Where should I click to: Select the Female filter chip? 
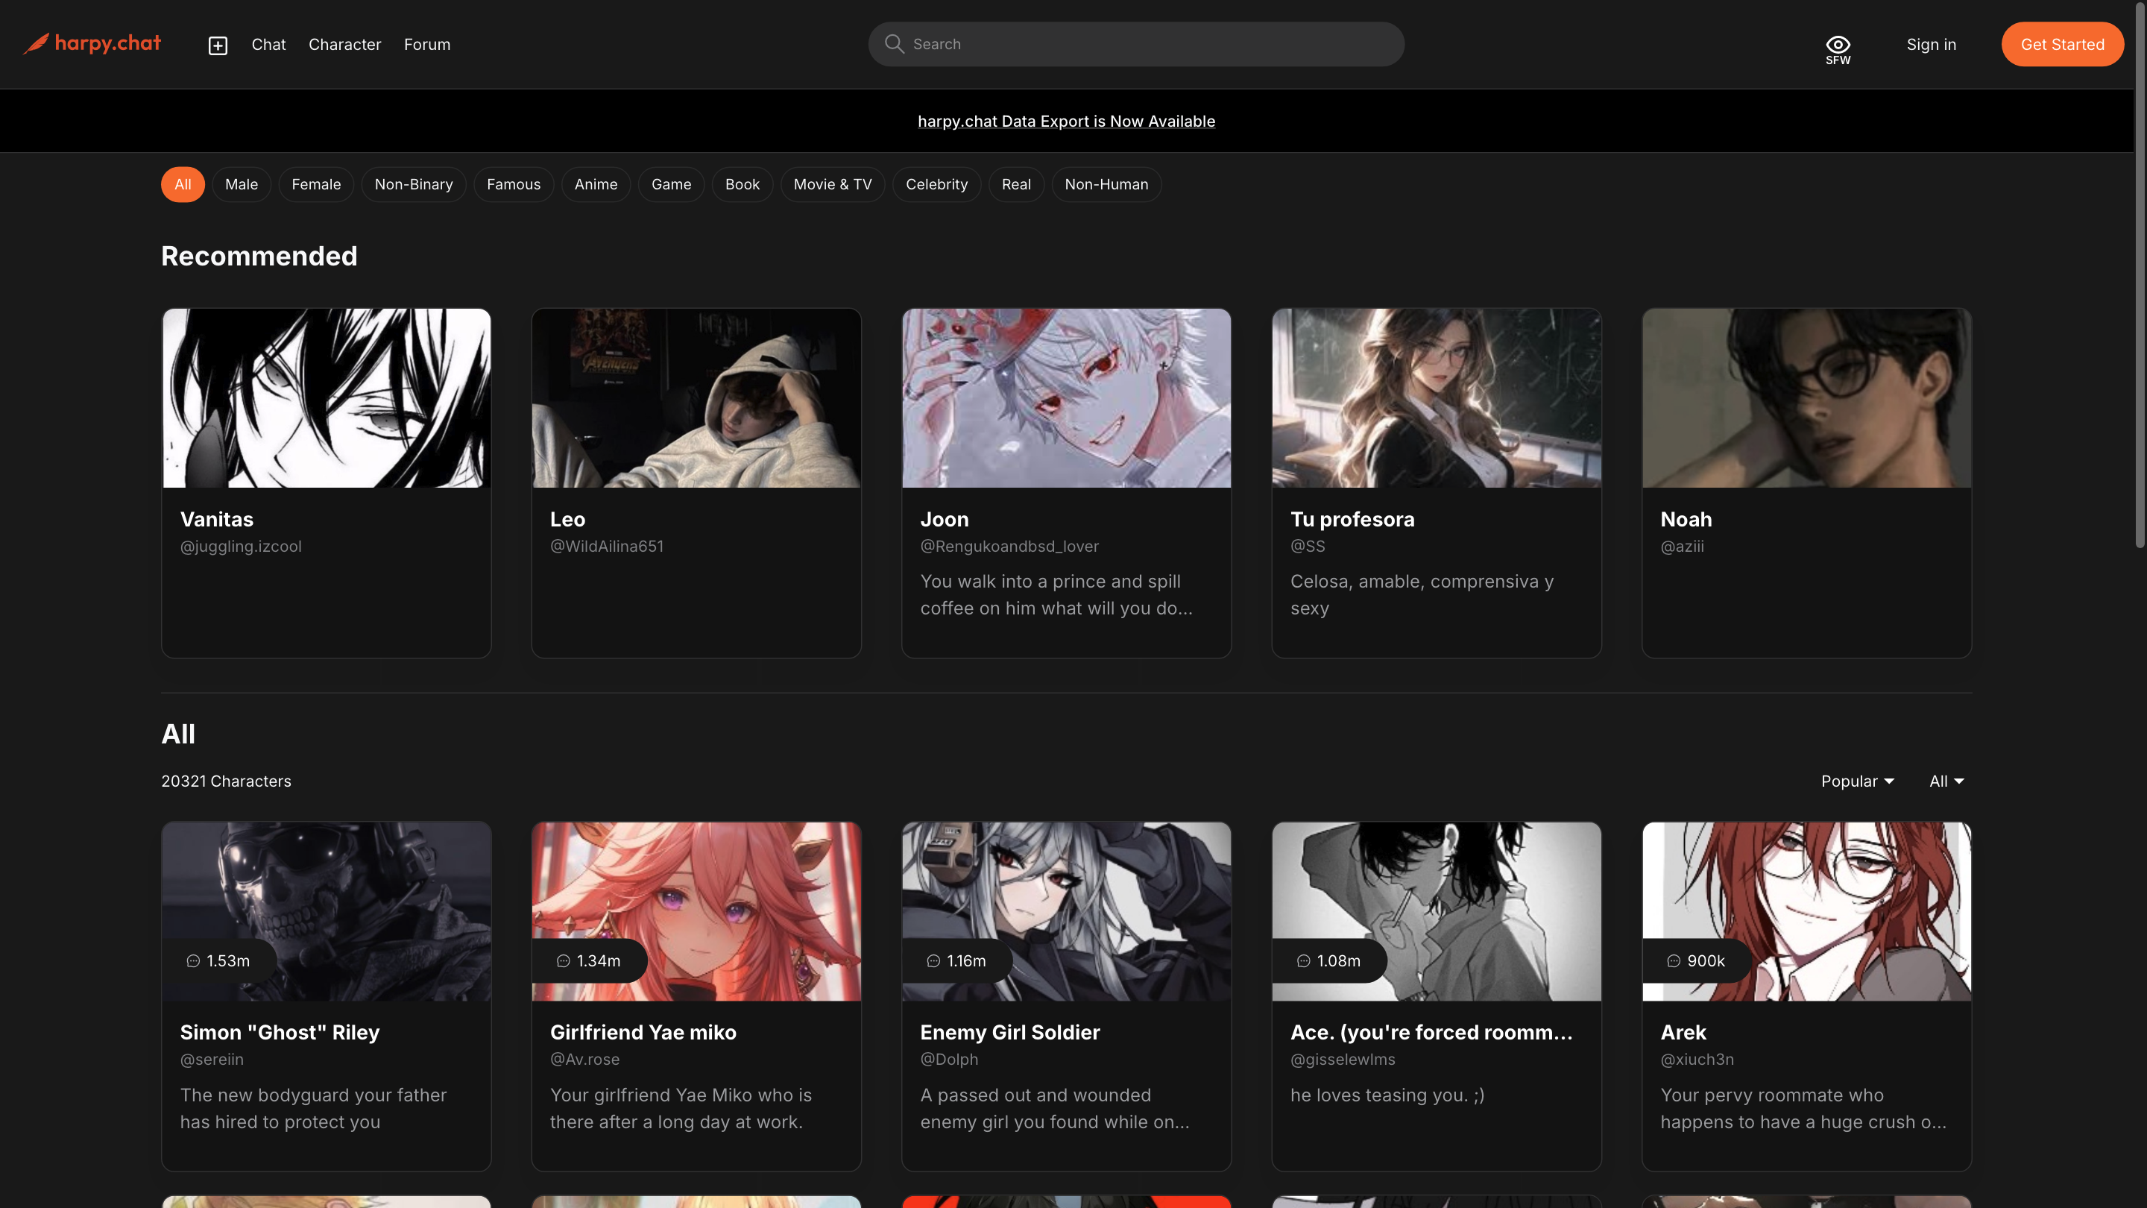[x=316, y=184]
